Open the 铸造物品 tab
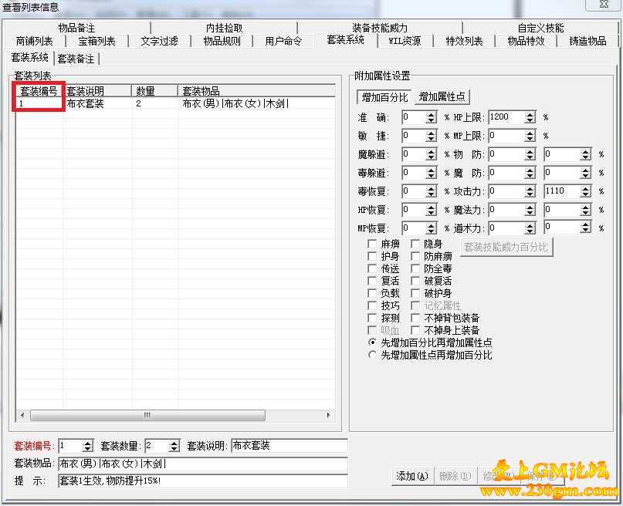Screen dimensions: 623x506 point(587,41)
